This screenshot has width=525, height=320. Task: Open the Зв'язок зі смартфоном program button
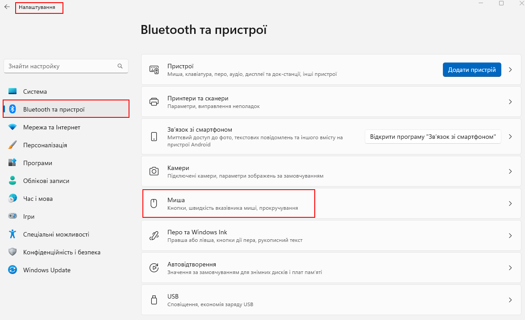(433, 137)
